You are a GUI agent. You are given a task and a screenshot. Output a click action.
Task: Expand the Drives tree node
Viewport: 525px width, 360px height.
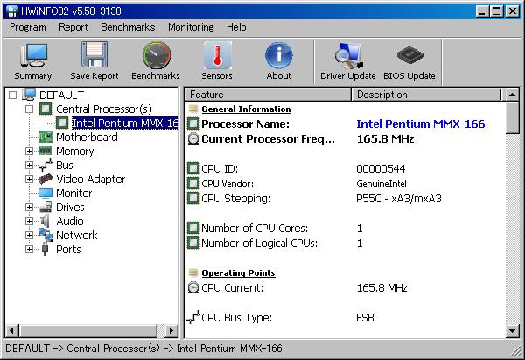click(x=29, y=207)
